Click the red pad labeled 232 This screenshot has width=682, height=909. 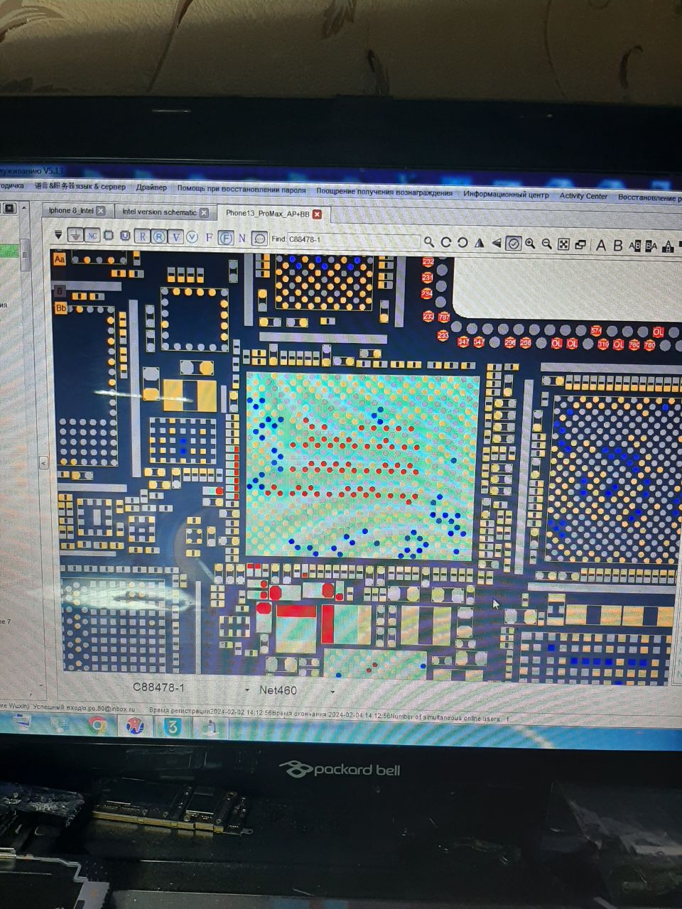(428, 262)
